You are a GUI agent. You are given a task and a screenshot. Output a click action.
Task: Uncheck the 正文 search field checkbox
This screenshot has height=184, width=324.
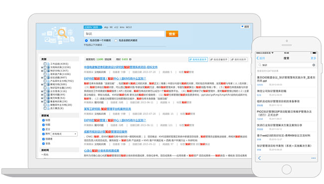point(43,129)
